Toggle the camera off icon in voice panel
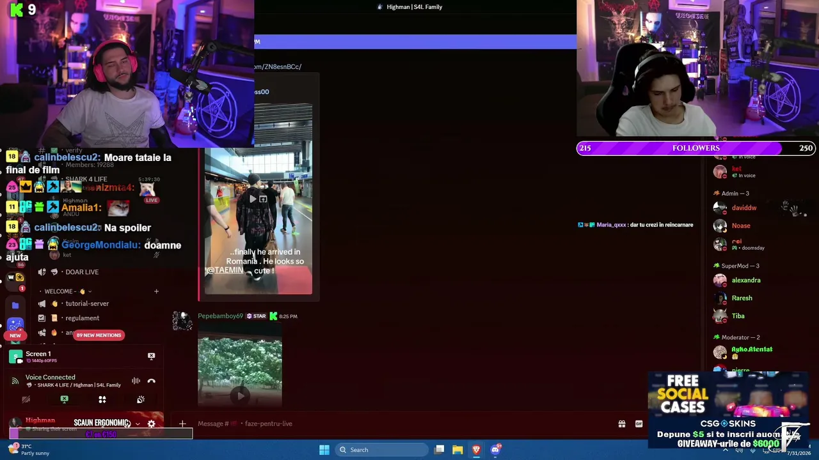 [26, 399]
